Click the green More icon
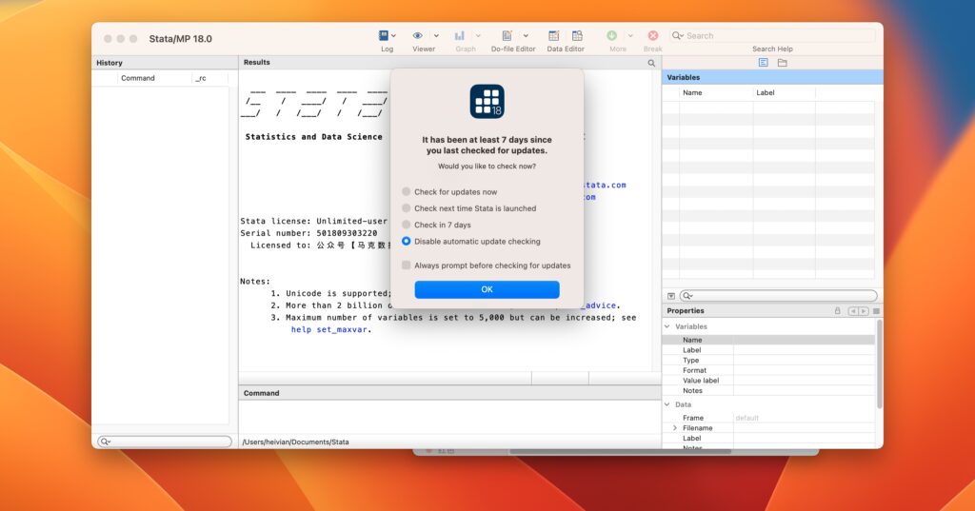 coord(612,35)
